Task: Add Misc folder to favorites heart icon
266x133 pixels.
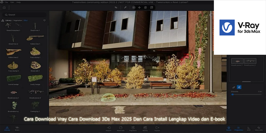Action: tap(44, 20)
